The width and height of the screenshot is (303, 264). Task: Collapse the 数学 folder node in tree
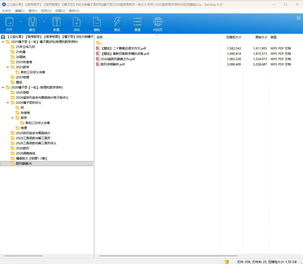(13, 118)
